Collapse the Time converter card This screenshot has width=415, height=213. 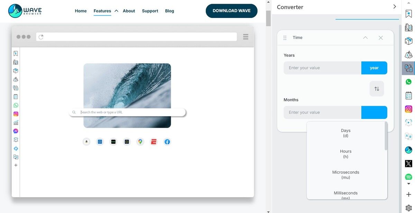[365, 38]
